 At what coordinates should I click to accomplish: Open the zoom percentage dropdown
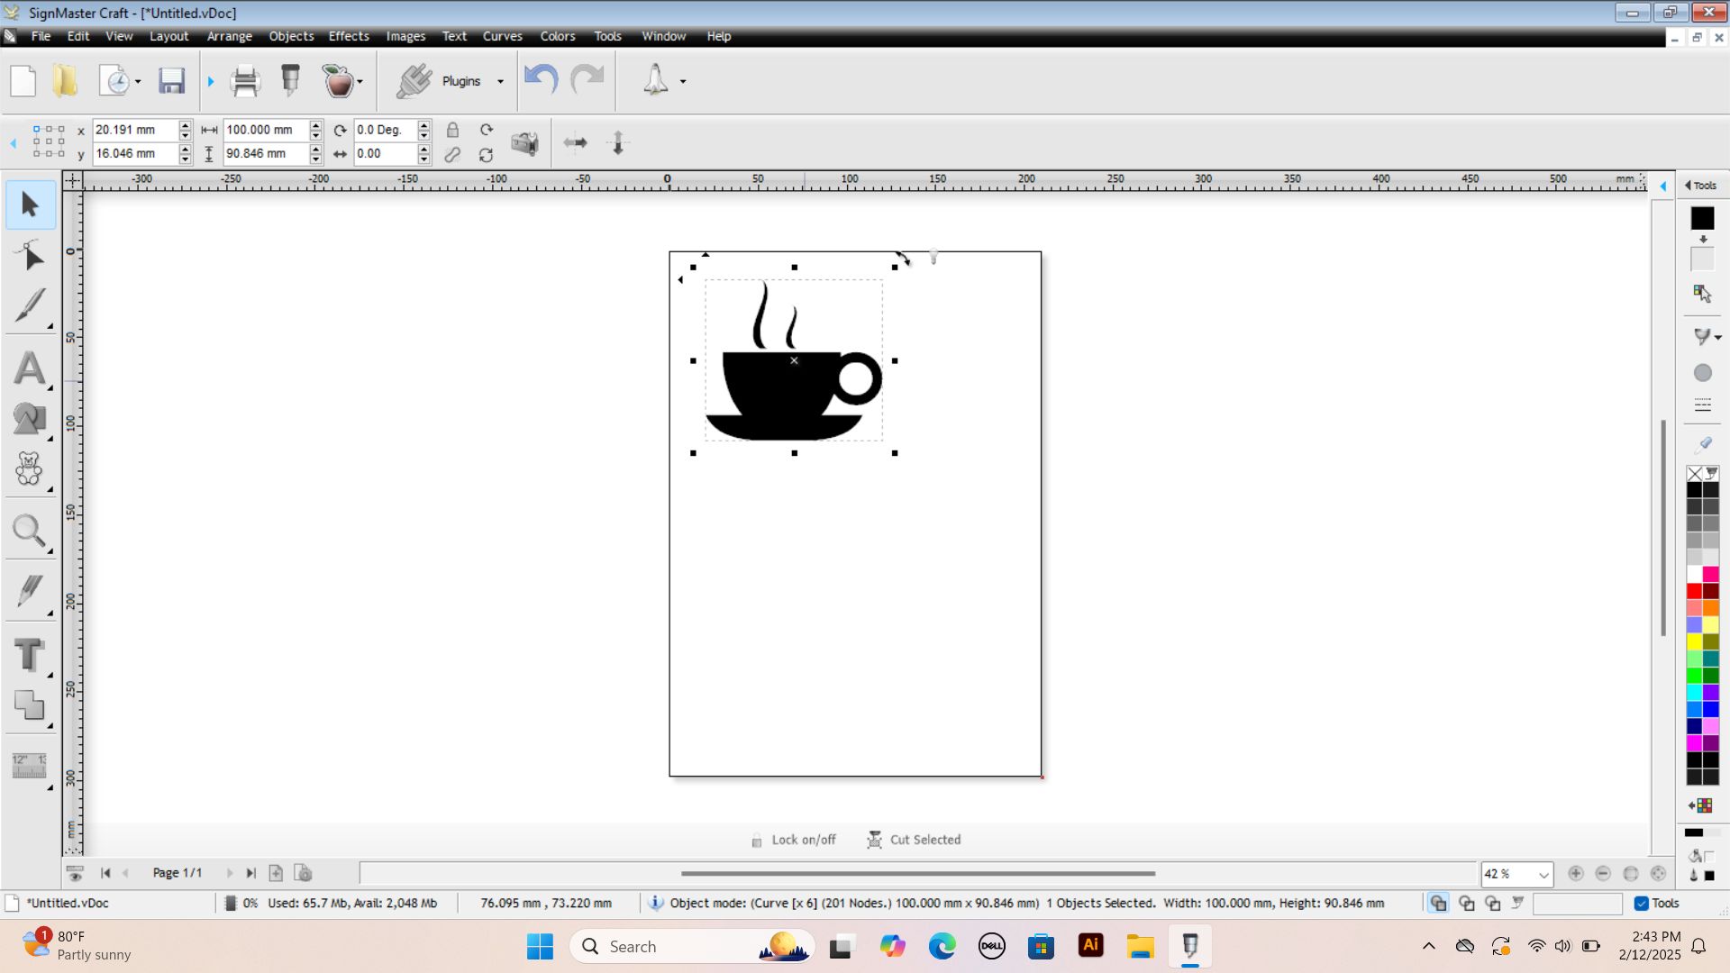coord(1543,875)
